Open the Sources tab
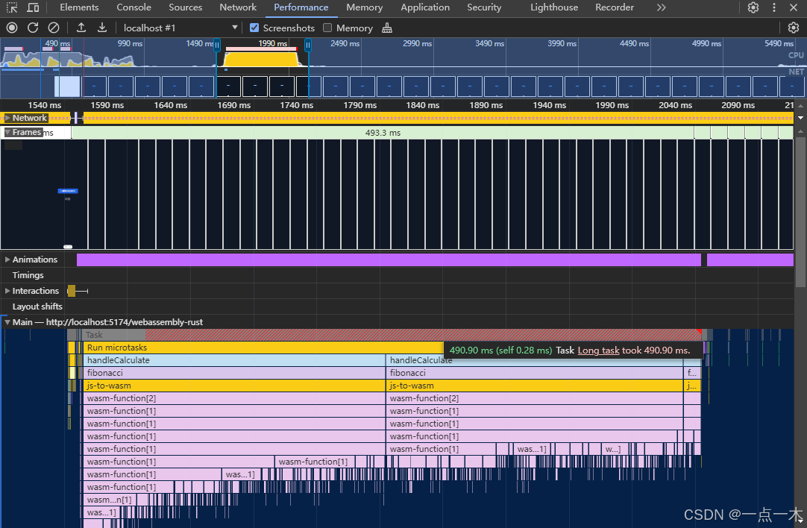Viewport: 807px width, 528px height. 185,7
